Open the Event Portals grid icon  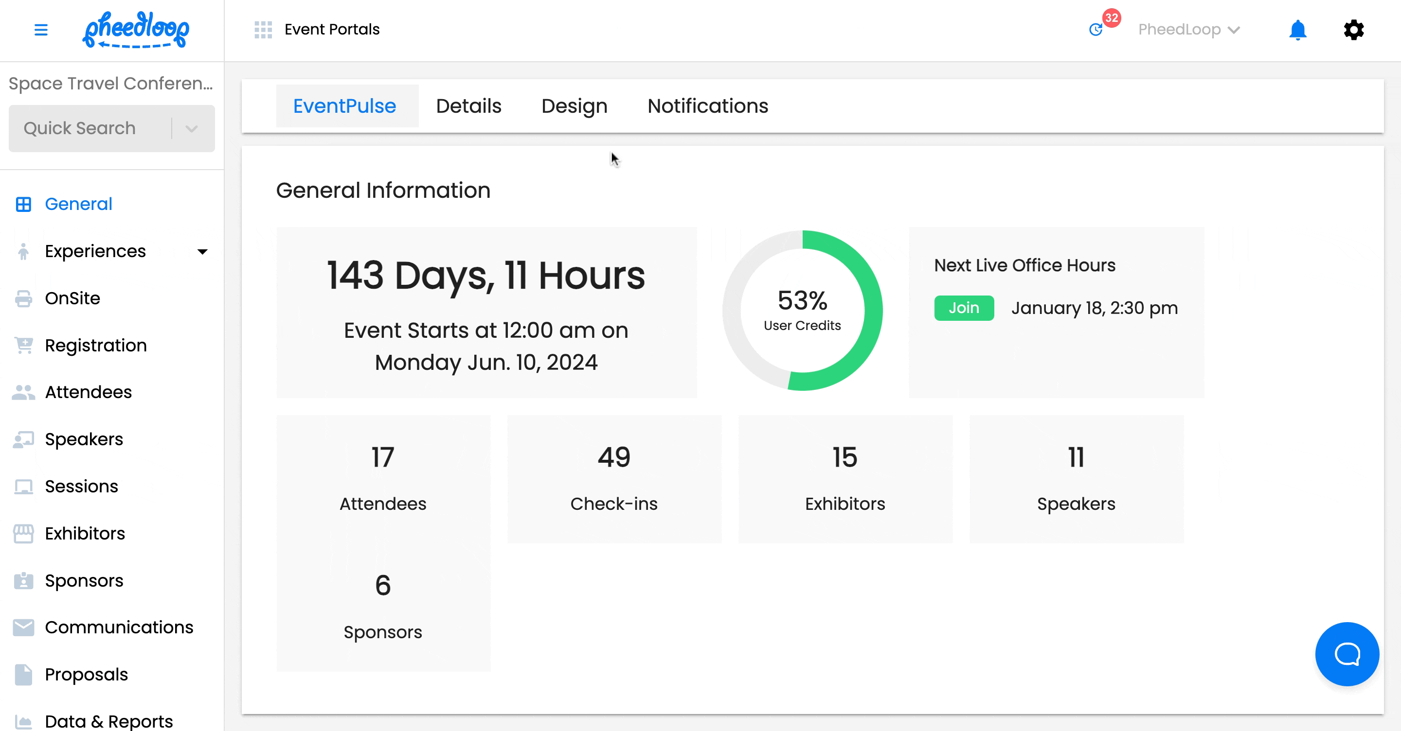tap(263, 30)
